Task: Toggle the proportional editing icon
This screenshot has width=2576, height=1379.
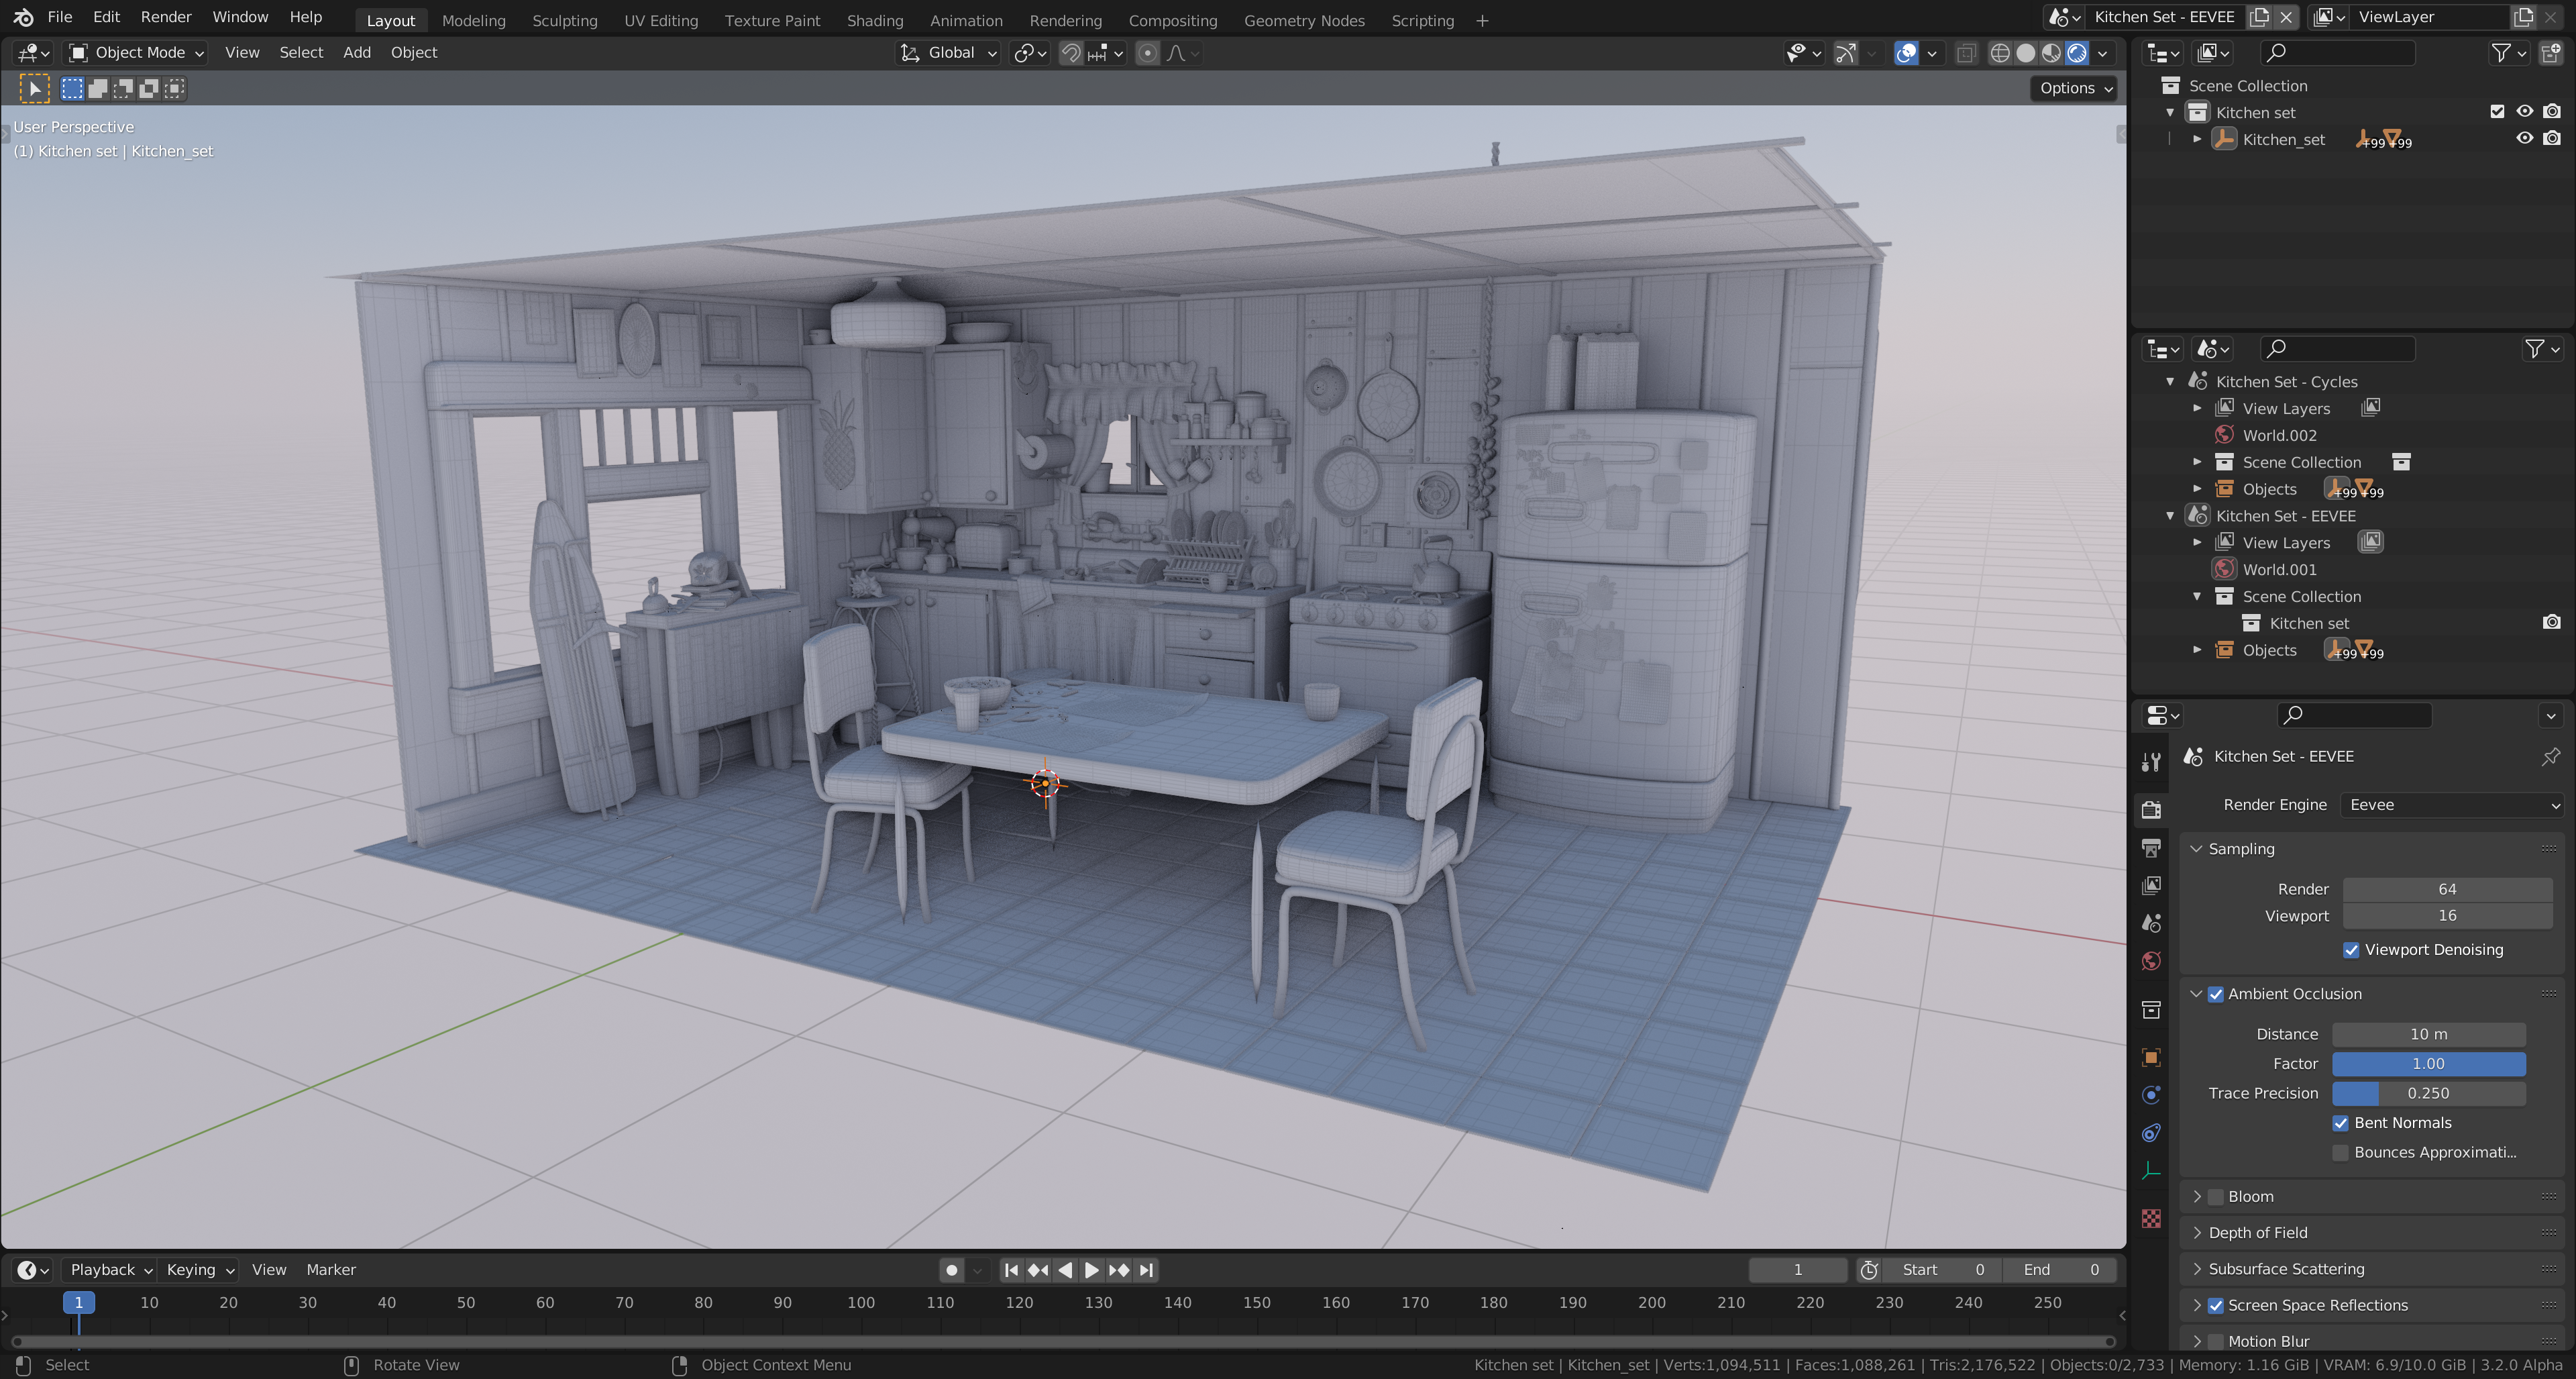Action: (1148, 53)
